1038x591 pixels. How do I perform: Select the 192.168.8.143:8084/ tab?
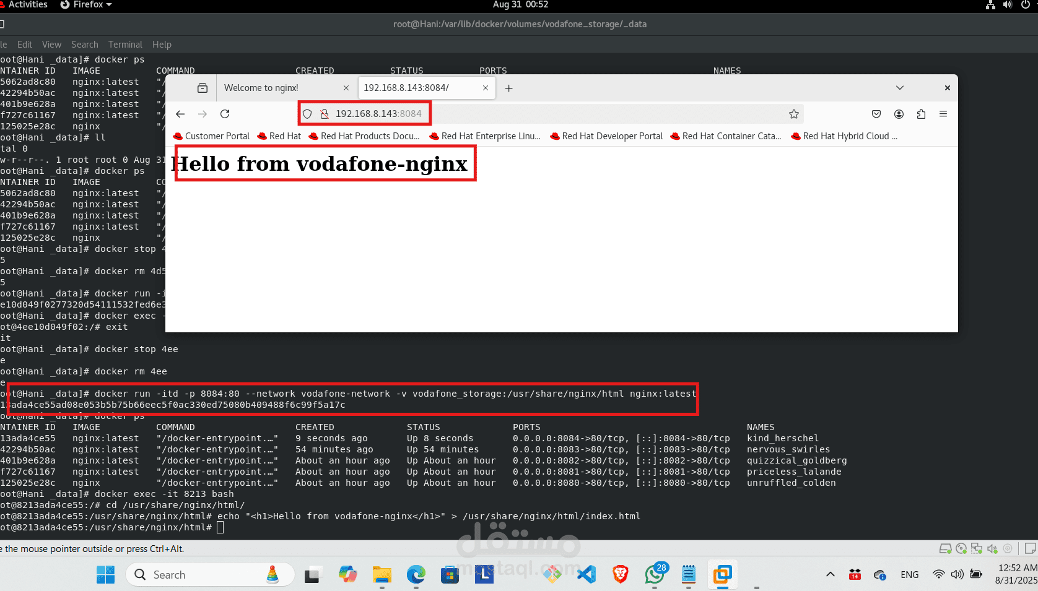[x=427, y=88]
